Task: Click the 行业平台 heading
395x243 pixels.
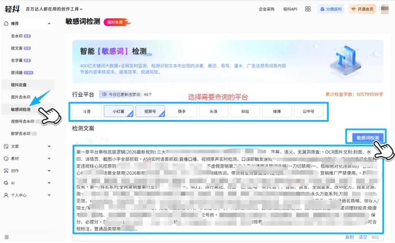Action: click(83, 94)
